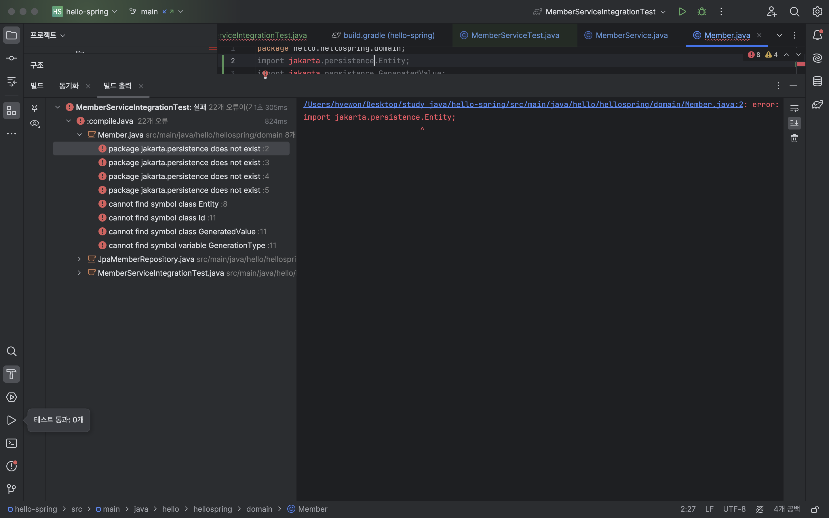Open the Services tool window icon
829x518 pixels.
[x=12, y=397]
